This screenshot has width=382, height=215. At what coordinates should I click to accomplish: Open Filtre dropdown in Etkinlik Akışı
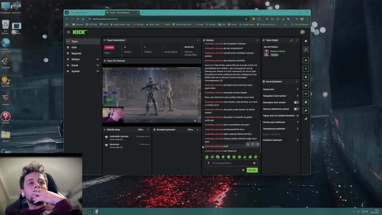tap(141, 130)
